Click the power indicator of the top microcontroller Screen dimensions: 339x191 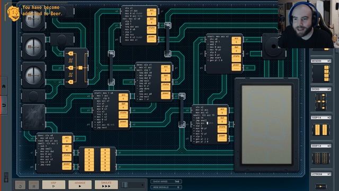pyautogui.click(x=151, y=39)
